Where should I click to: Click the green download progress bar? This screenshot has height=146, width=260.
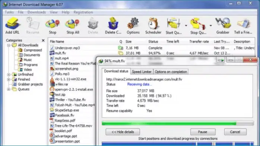178,123
